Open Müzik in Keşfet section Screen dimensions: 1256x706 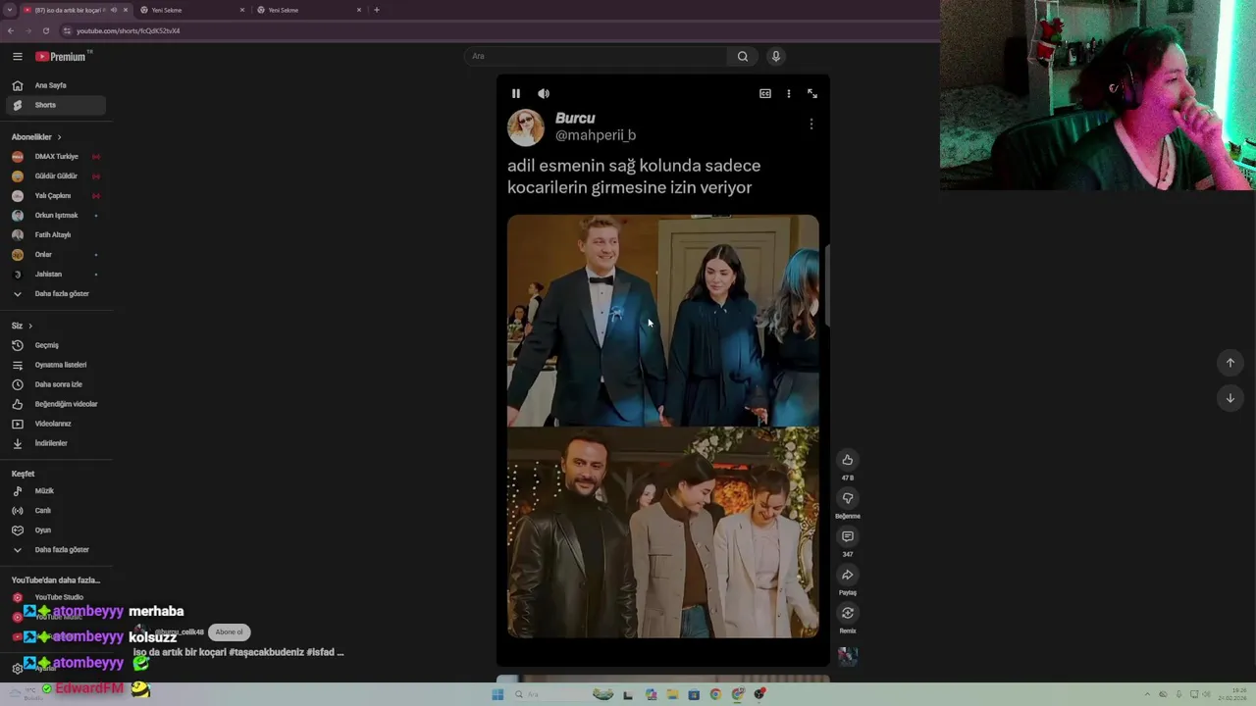tap(55, 491)
